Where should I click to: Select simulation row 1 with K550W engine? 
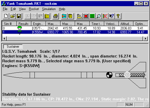click(75, 32)
